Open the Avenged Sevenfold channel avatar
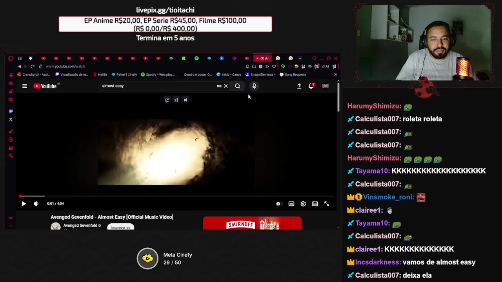The width and height of the screenshot is (502, 282). [x=56, y=226]
